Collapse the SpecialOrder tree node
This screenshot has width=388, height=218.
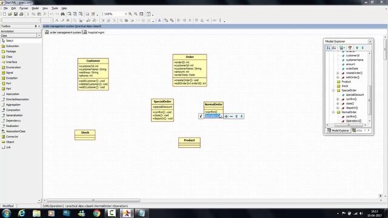tap(333, 90)
